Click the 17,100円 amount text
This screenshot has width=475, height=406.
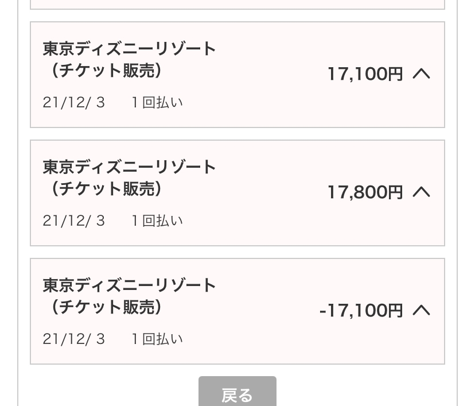pyautogui.click(x=365, y=74)
